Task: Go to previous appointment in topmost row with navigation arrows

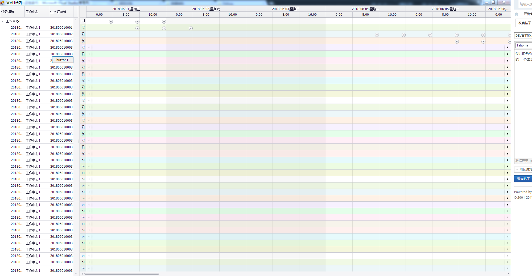Action: coord(89,48)
